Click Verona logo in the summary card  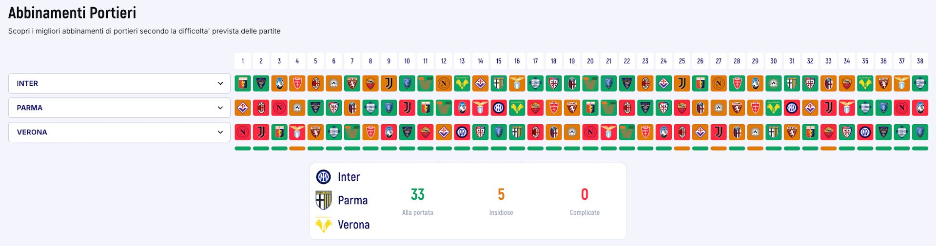pyautogui.click(x=324, y=225)
